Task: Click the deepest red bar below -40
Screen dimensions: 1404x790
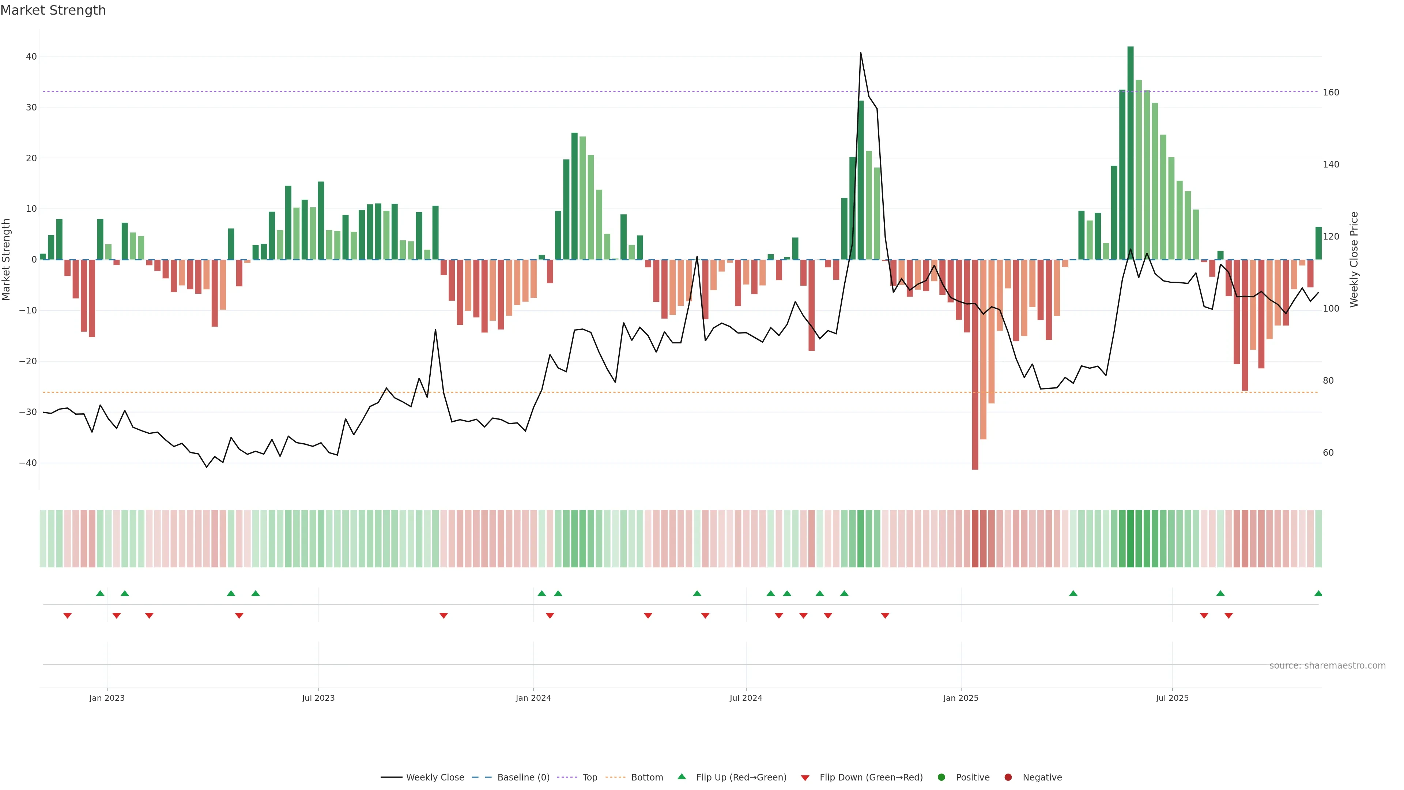Action: [975, 364]
